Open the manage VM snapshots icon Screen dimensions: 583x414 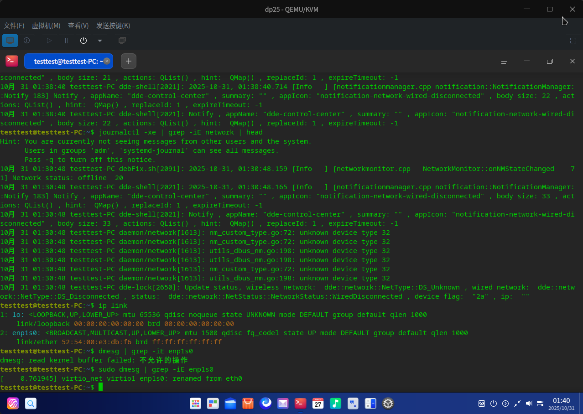122,41
